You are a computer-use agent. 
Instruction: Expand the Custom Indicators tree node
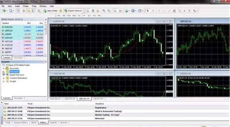coord(3,78)
